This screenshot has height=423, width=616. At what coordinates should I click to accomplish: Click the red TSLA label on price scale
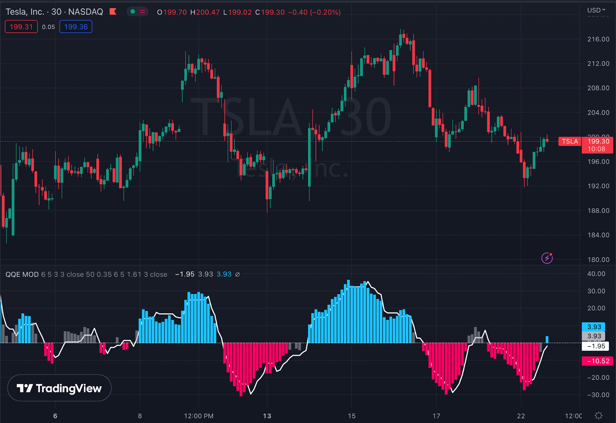click(570, 141)
